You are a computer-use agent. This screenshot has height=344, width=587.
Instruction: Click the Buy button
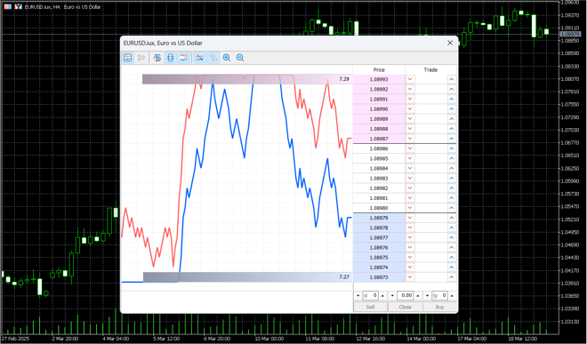click(439, 307)
